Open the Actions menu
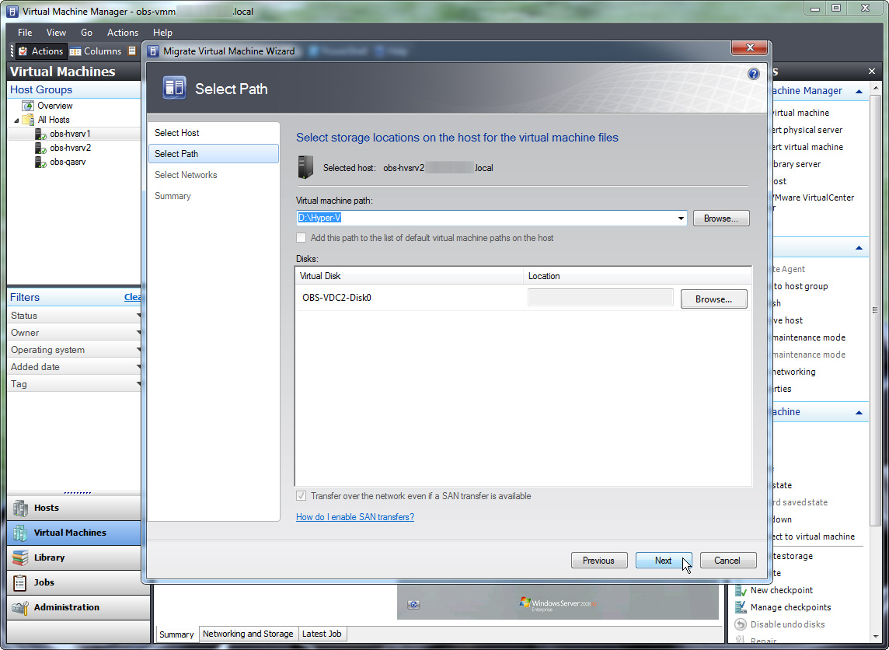 pos(122,33)
